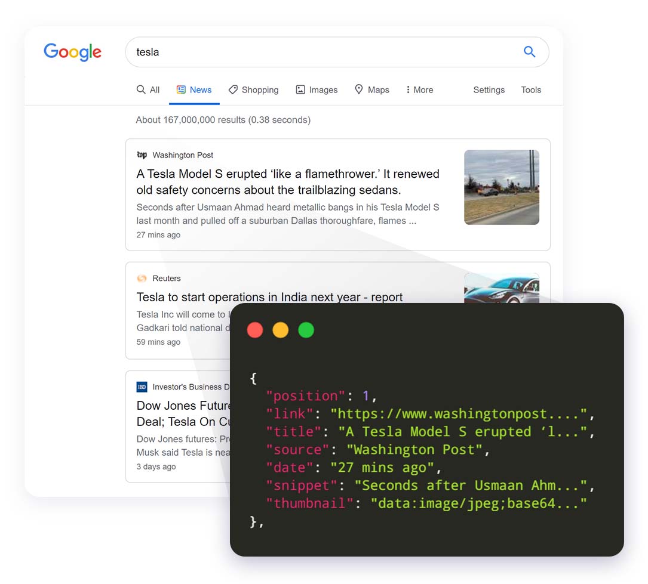Click the green window dot in code panel
This screenshot has height=584, width=648.
point(306,330)
